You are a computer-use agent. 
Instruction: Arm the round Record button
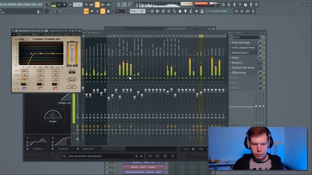pyautogui.click(x=70, y=5)
